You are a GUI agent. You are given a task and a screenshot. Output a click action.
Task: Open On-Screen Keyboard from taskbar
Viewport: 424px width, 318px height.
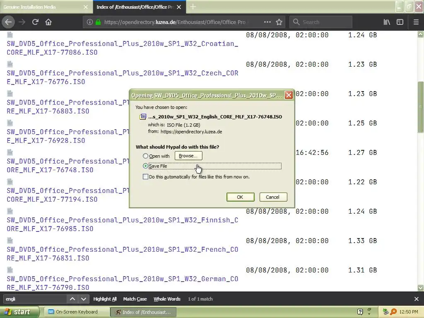(77, 312)
